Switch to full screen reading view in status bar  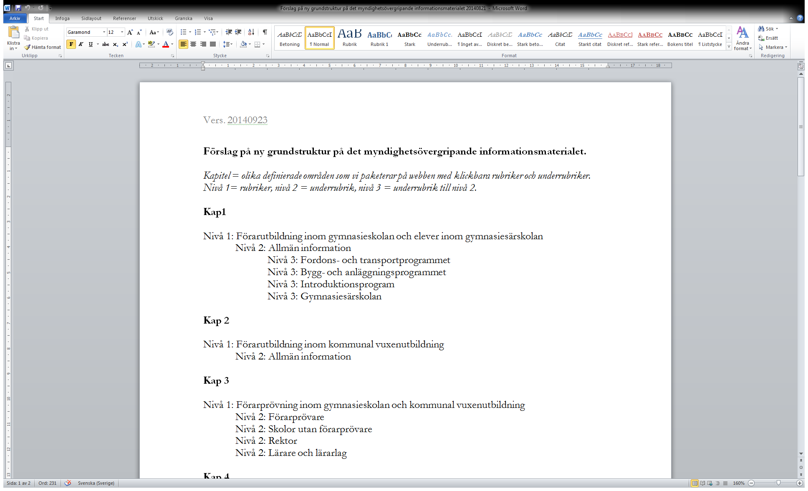coord(702,483)
